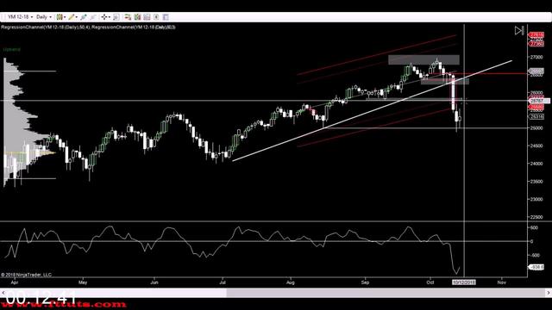
Task: Select the pencil drawing tools icon
Action: coord(72,17)
